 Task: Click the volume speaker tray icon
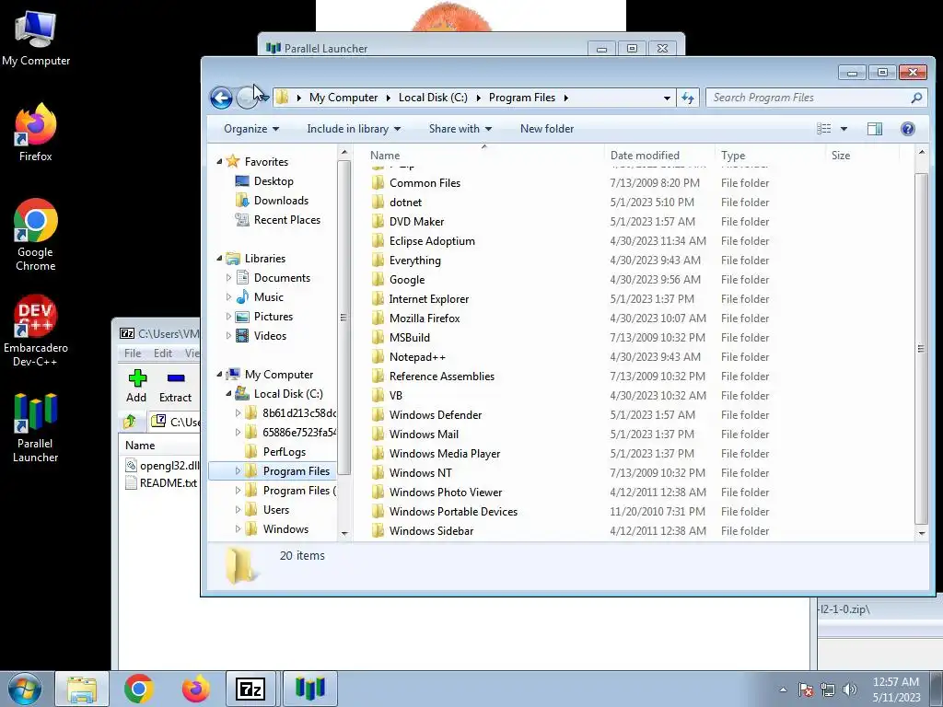point(850,690)
